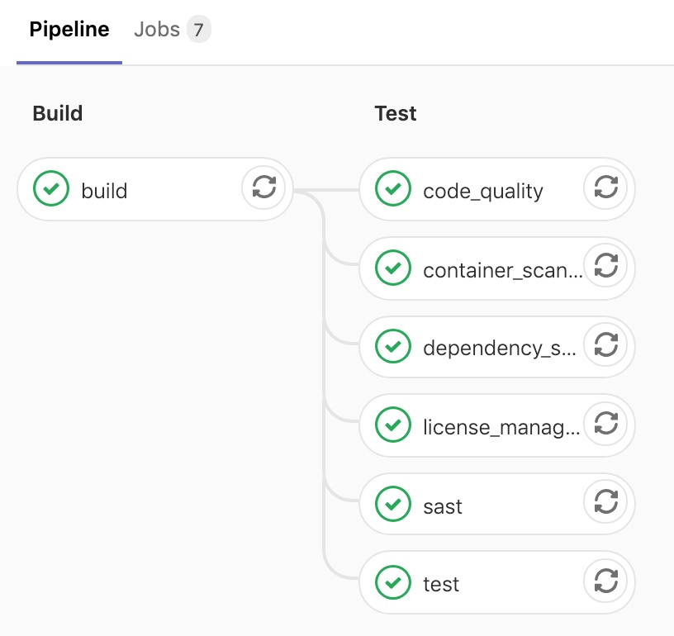Open the container_scanning job link

(501, 270)
